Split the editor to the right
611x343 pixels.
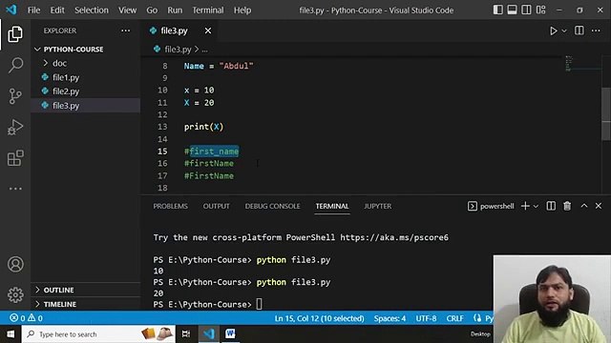579,30
